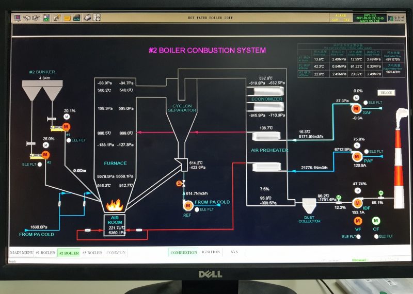
Task: Click the flame in the furnace
Action: tap(114, 205)
